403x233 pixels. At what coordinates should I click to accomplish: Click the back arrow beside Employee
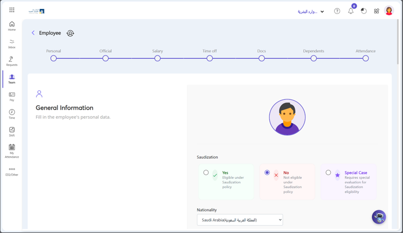[x=33, y=33]
